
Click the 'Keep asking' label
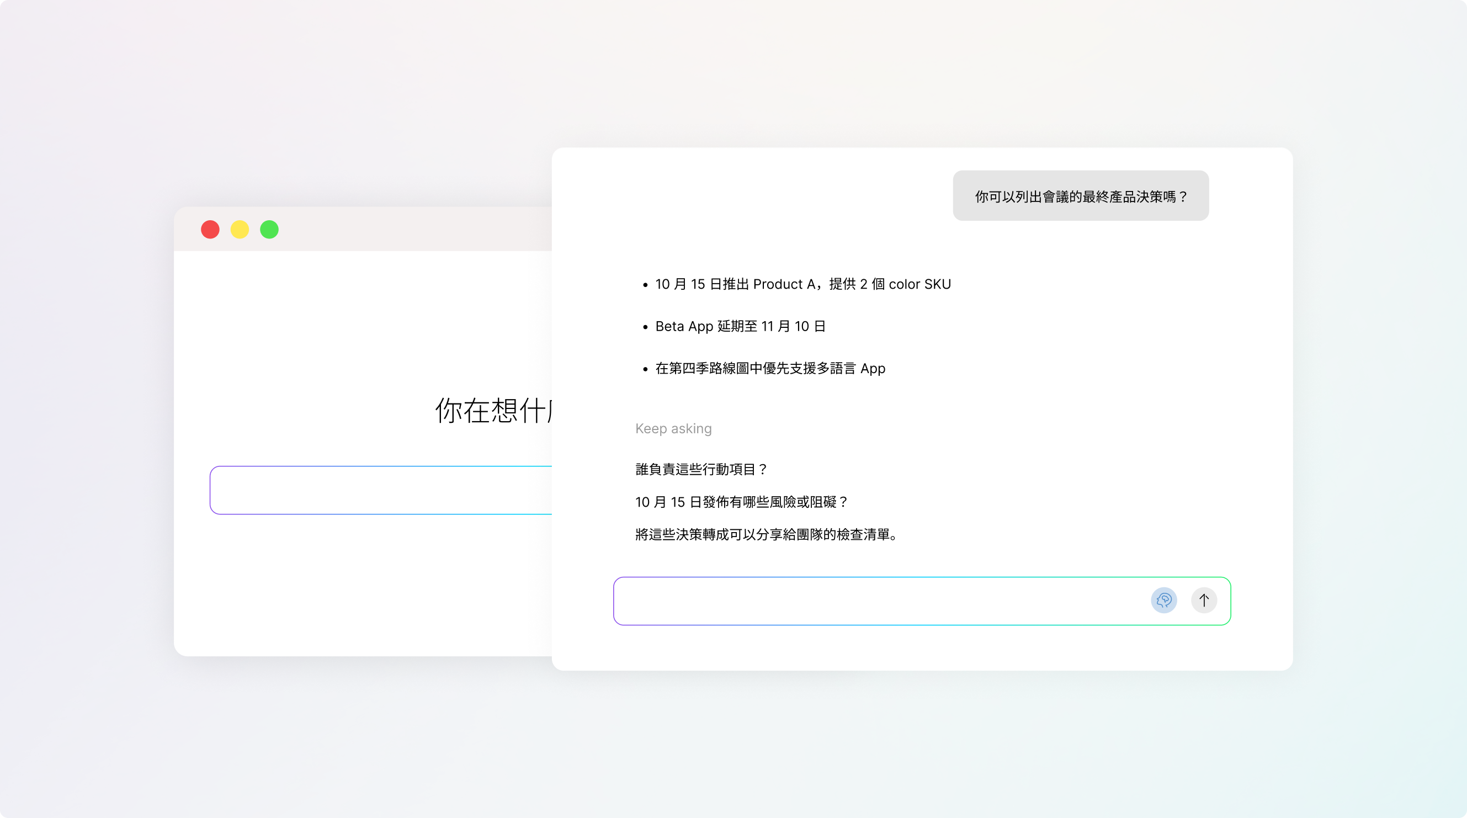(x=673, y=428)
